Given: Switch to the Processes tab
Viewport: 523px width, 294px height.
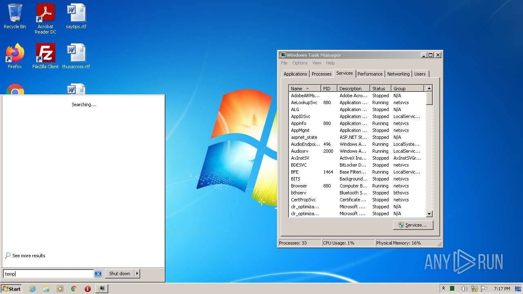Looking at the screenshot, I should coord(322,74).
